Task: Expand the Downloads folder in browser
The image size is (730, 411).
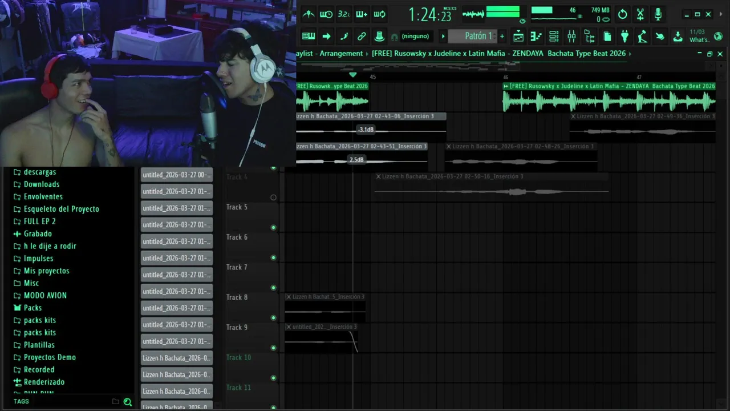Action: [x=36, y=184]
